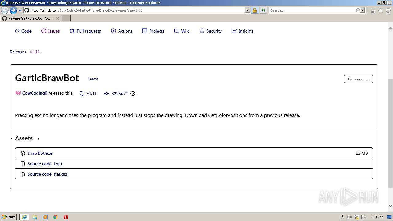This screenshot has width=393, height=221.
Task: Click the red shield taskbar icon
Action: point(66,217)
